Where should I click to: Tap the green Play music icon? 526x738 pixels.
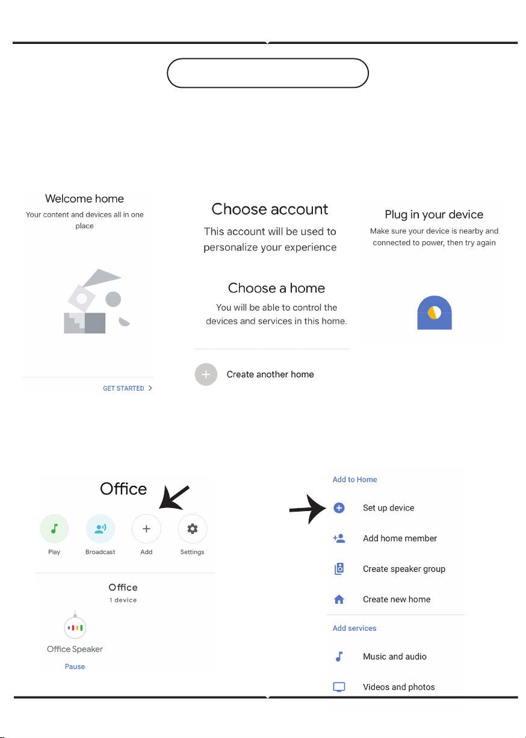pyautogui.click(x=54, y=529)
